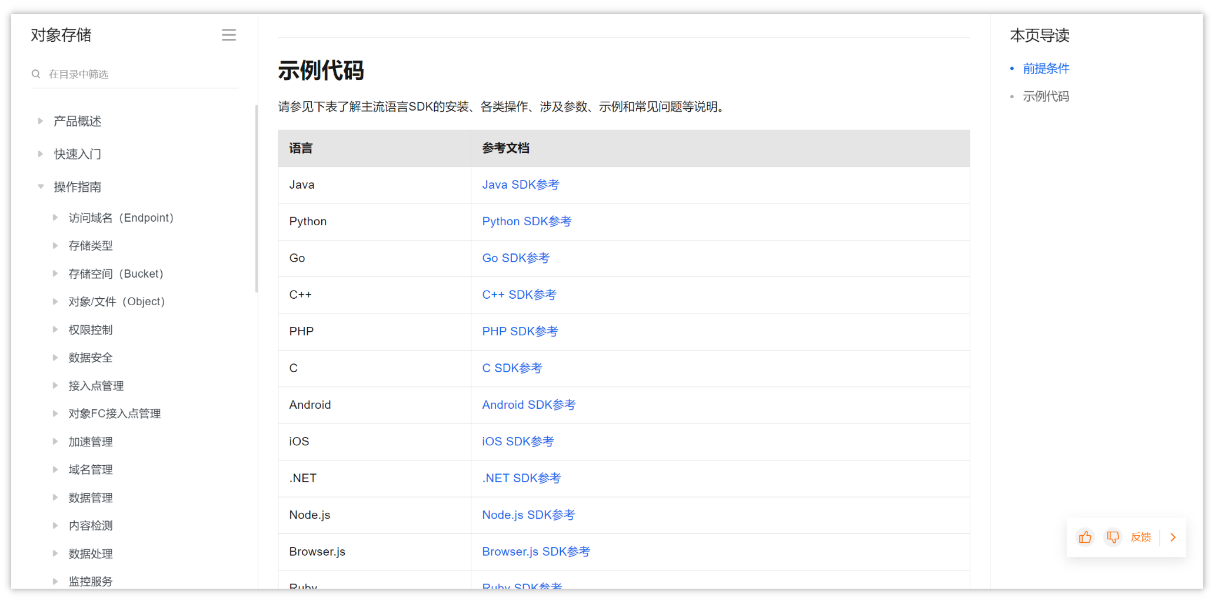Open 内容检测 in sidebar
1218x604 pixels.
[x=91, y=525]
